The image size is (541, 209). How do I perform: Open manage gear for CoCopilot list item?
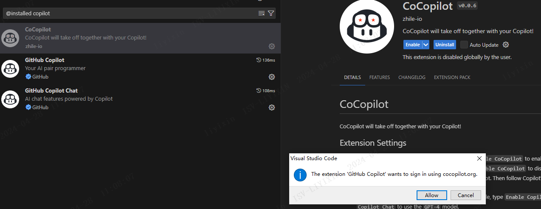[272, 46]
